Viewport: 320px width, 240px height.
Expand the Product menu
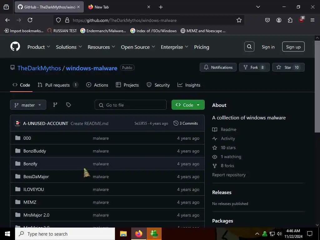tap(39, 47)
